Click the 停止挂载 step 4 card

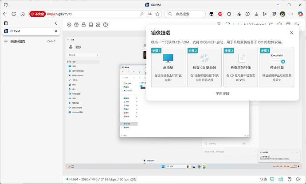click(x=277, y=67)
